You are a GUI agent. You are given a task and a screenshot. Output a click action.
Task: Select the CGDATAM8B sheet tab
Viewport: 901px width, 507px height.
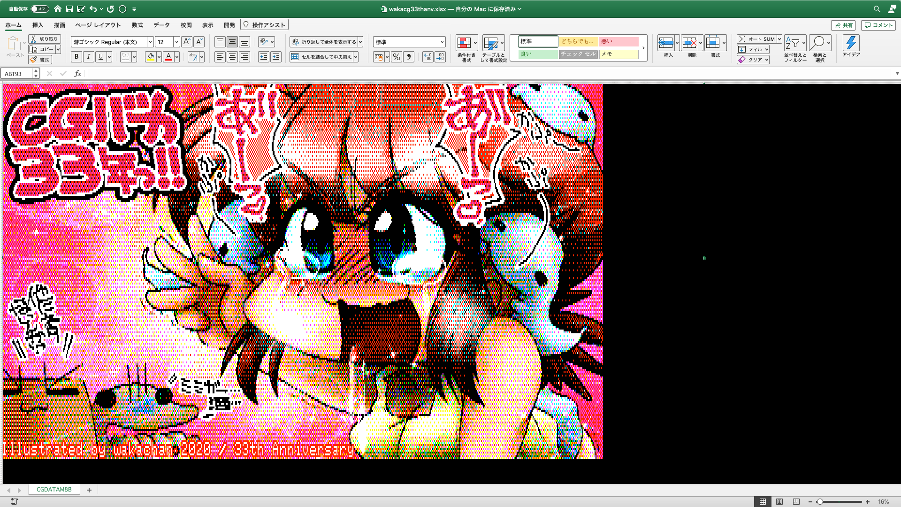(54, 490)
